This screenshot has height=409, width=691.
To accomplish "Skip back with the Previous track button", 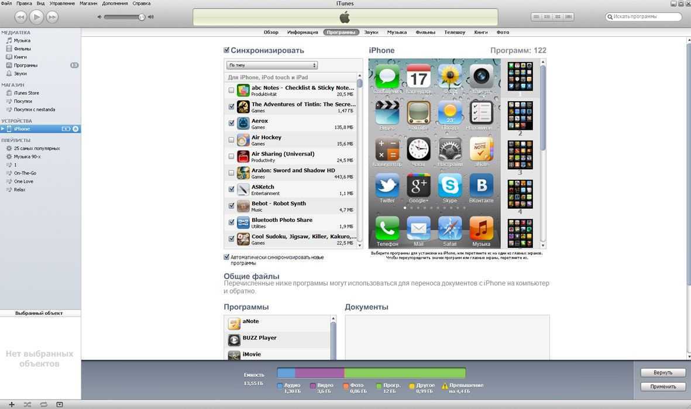I will click(20, 17).
